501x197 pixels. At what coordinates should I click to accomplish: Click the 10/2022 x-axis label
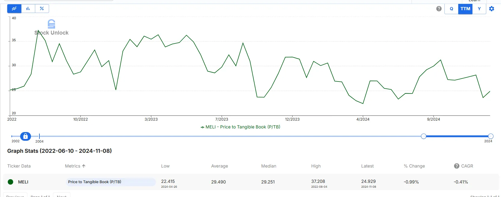click(81, 119)
